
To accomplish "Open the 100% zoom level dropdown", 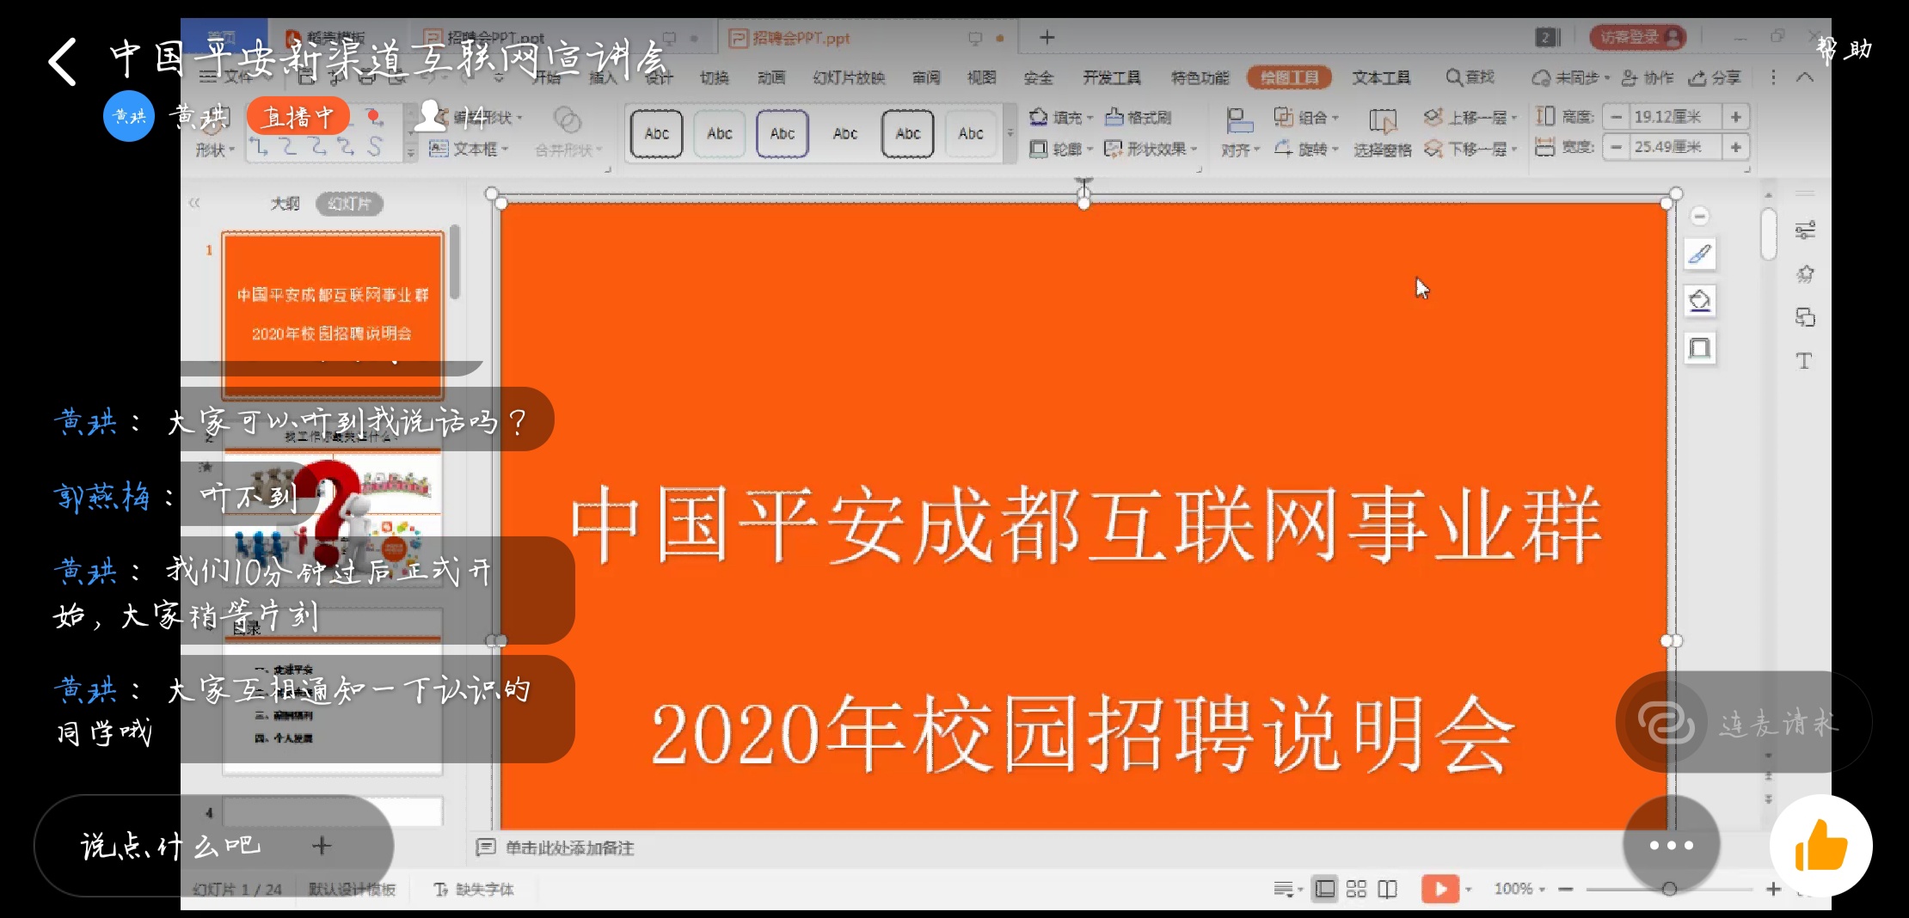I will (1519, 889).
